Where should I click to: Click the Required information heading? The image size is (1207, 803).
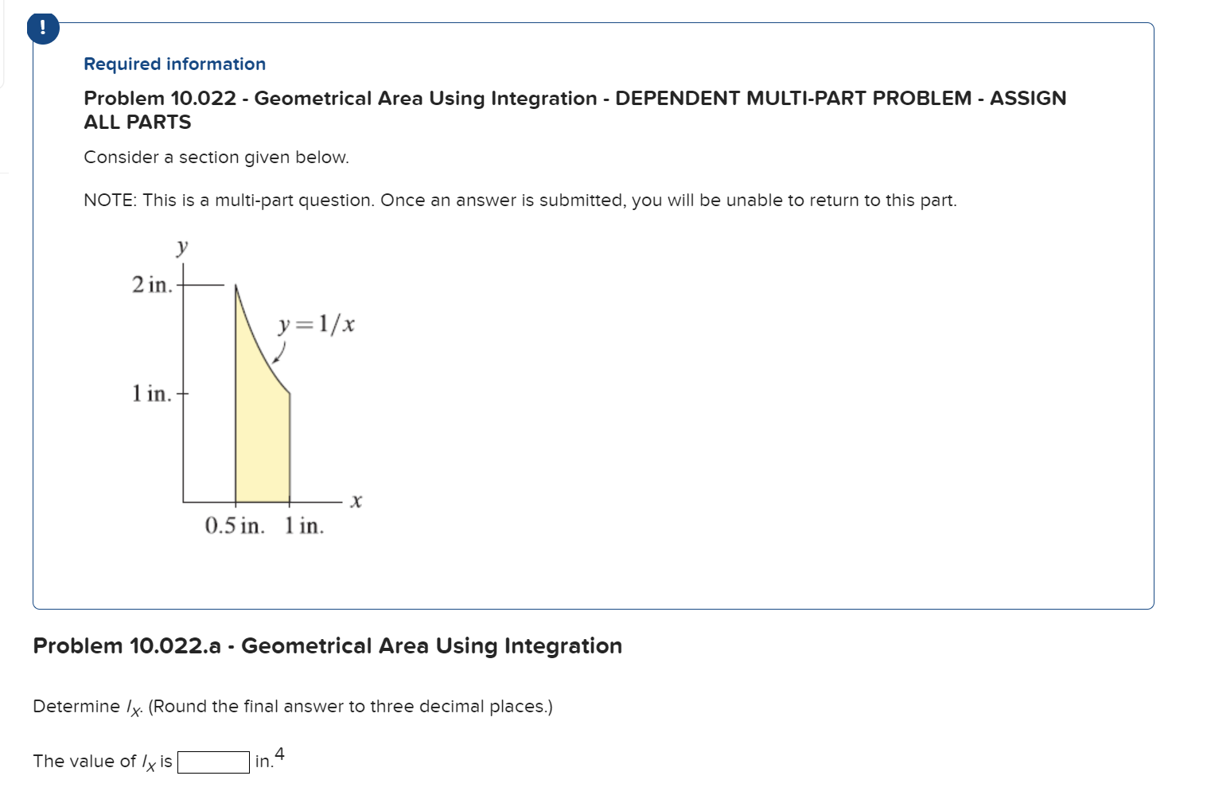pos(174,64)
